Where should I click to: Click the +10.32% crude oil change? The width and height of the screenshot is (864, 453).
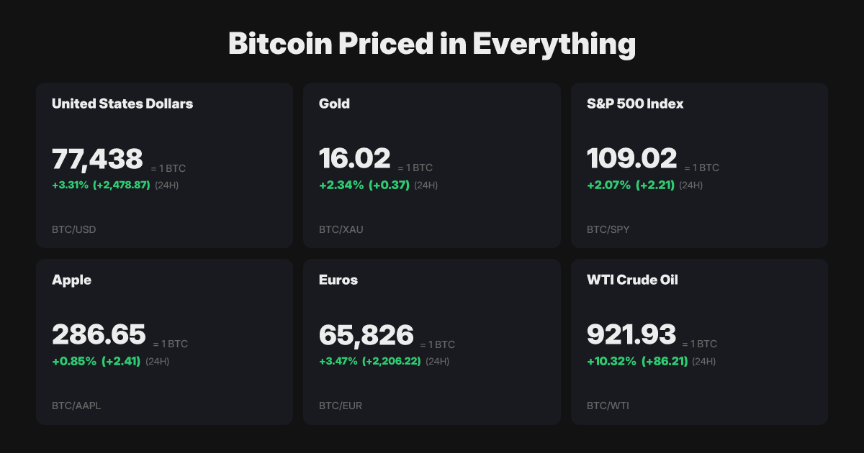click(611, 361)
